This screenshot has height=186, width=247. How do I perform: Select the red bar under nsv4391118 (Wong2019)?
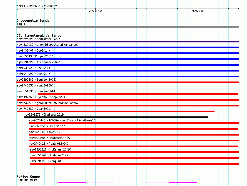point(134,164)
